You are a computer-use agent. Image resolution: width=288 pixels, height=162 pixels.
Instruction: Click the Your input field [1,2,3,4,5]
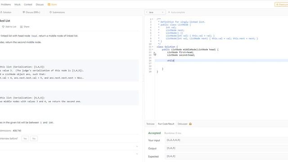coord(226,140)
